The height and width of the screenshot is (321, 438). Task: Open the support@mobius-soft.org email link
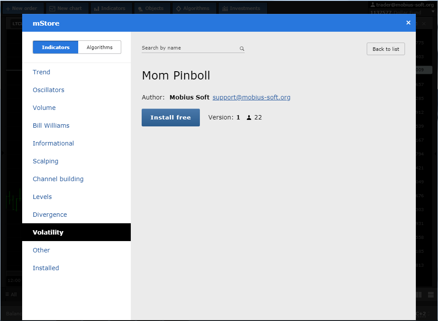[252, 97]
